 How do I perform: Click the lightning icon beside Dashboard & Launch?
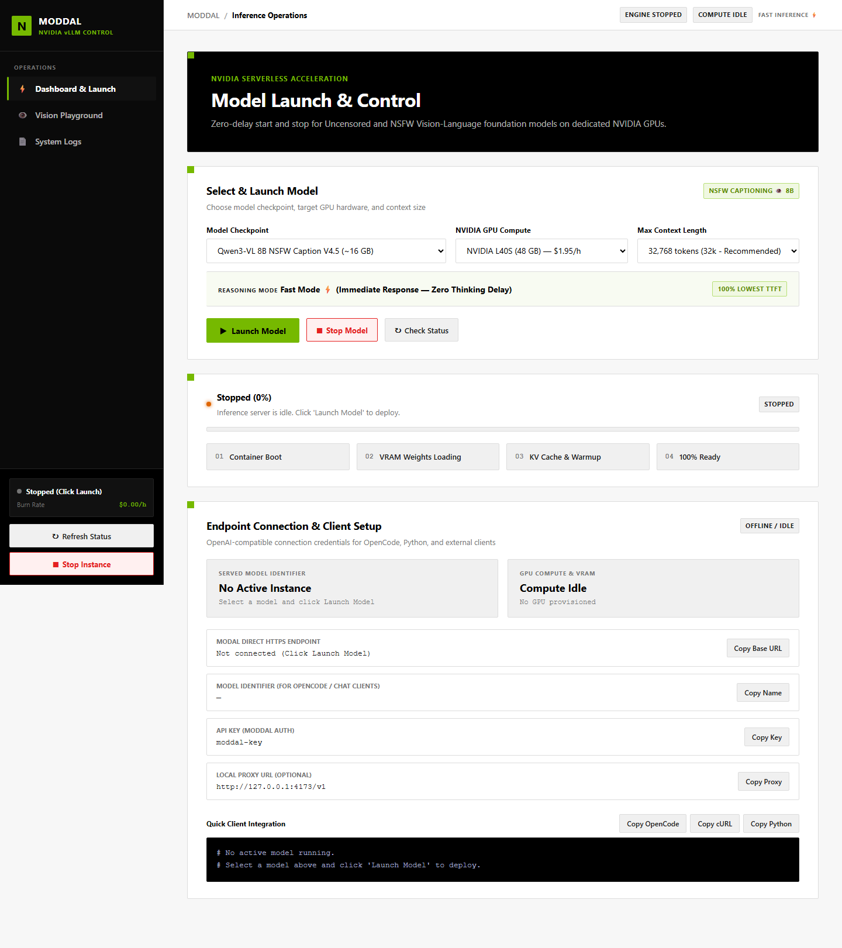tap(22, 89)
